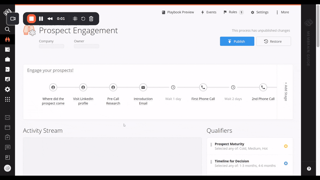The image size is (320, 180).
Task: Open the Company field selector
Action: click(x=51, y=46)
